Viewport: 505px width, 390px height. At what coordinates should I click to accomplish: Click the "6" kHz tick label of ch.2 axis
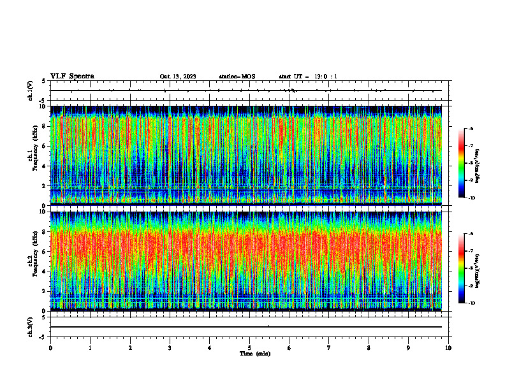[45, 252]
